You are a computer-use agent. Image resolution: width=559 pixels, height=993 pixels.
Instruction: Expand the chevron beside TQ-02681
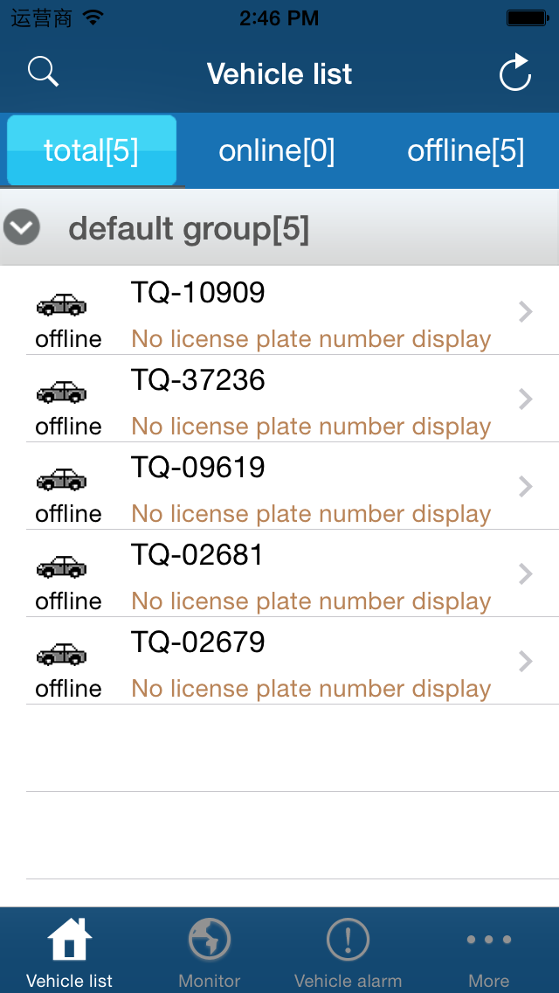pos(525,574)
